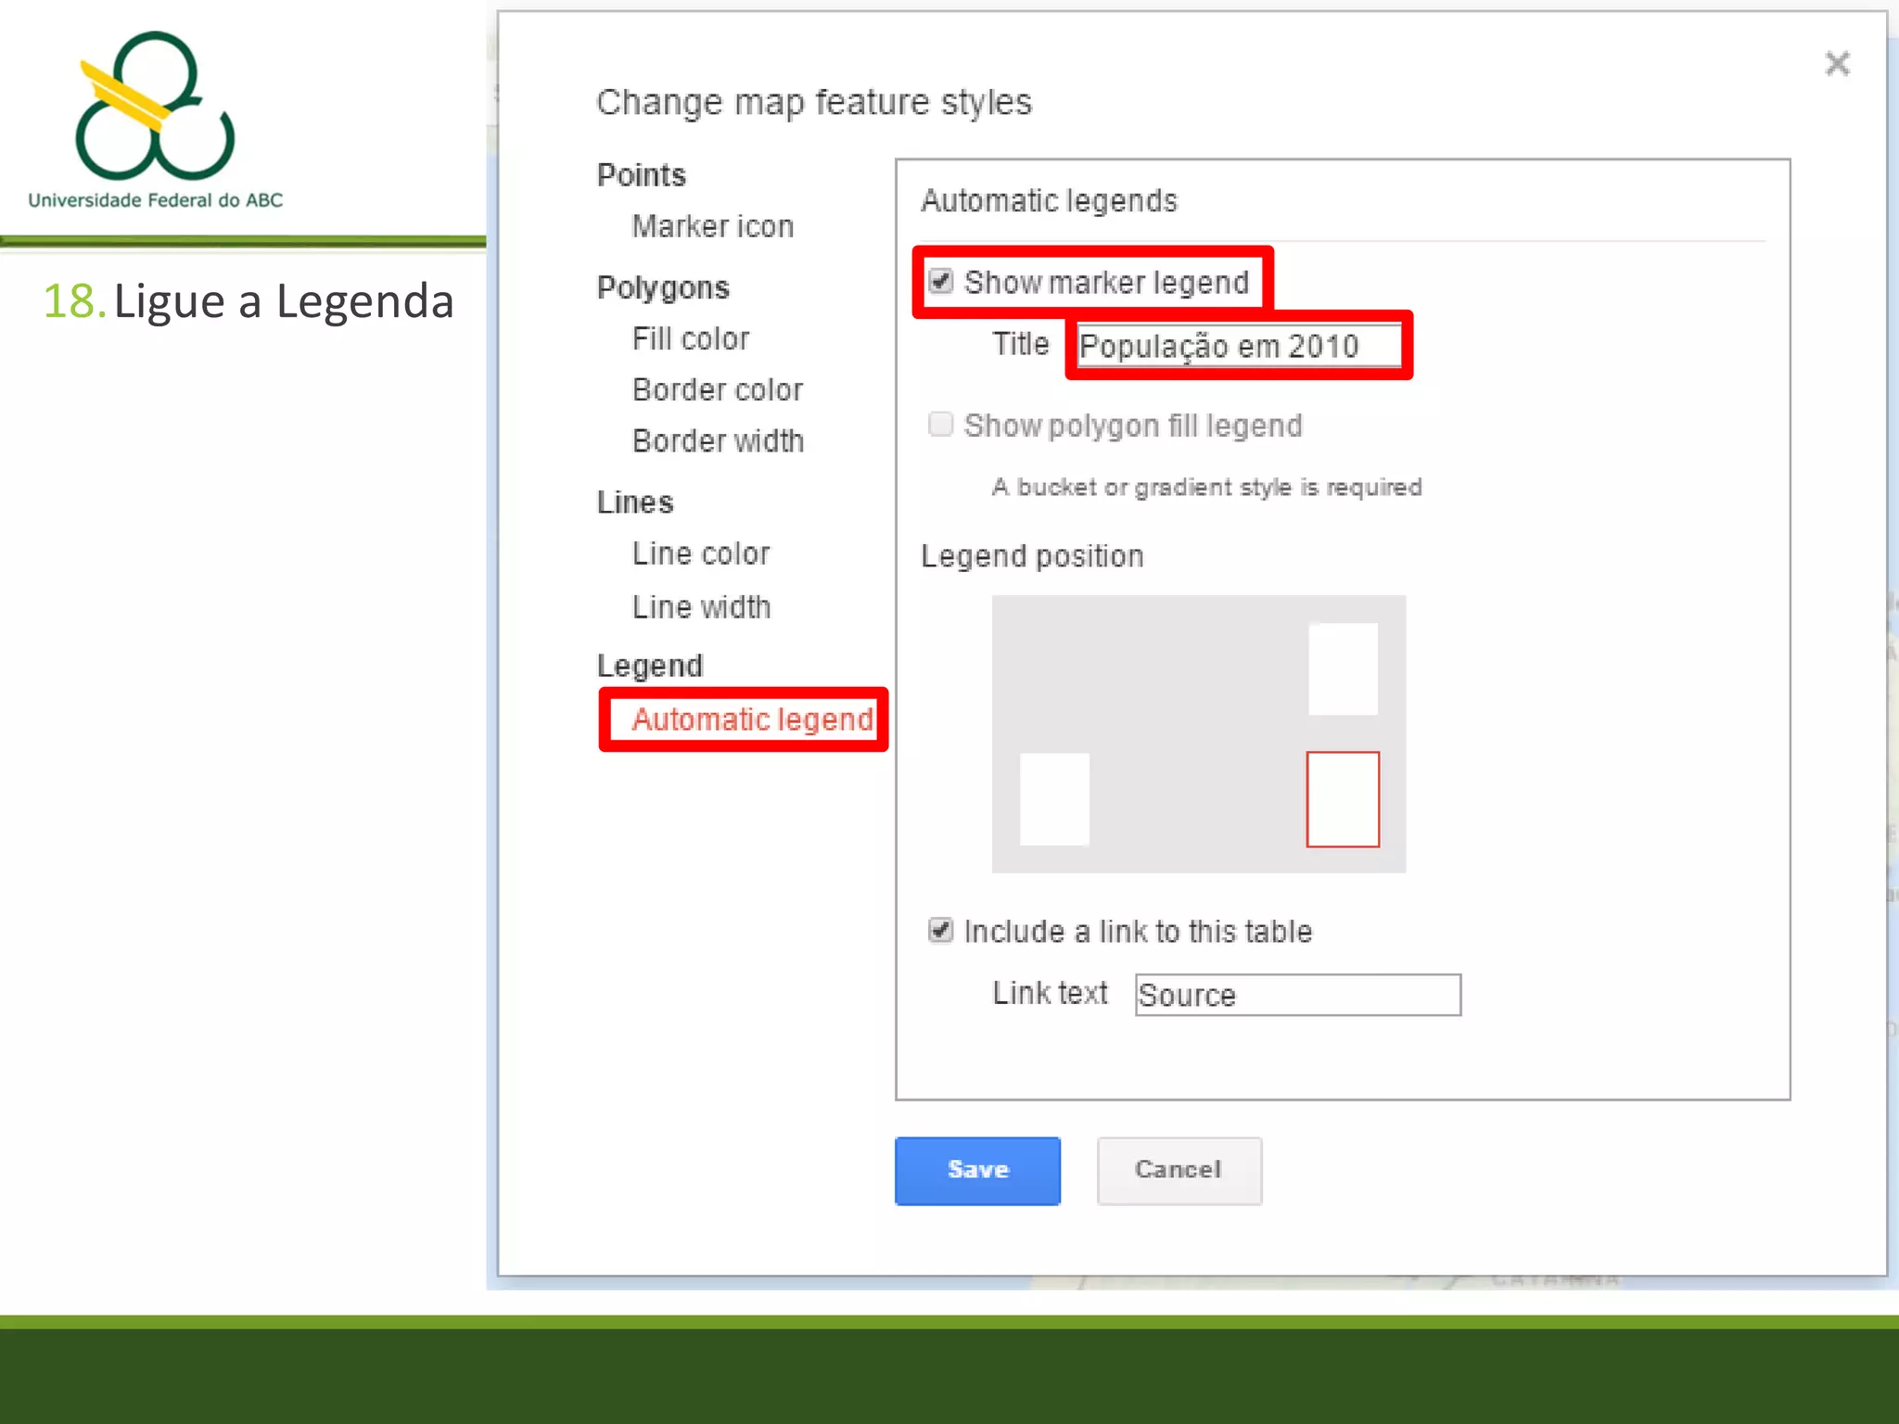Image resolution: width=1899 pixels, height=1424 pixels.
Task: Set legend position to bottom left
Action: pos(1054,799)
